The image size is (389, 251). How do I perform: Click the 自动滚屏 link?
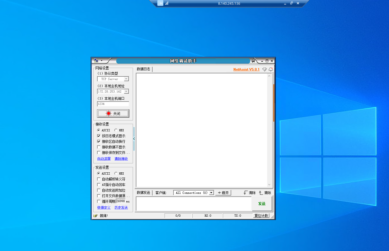[x=104, y=159]
